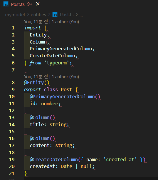The image size is (158, 180).
Task: Open the git blame CodeLens above @Entity()
Action: [x=51, y=77]
